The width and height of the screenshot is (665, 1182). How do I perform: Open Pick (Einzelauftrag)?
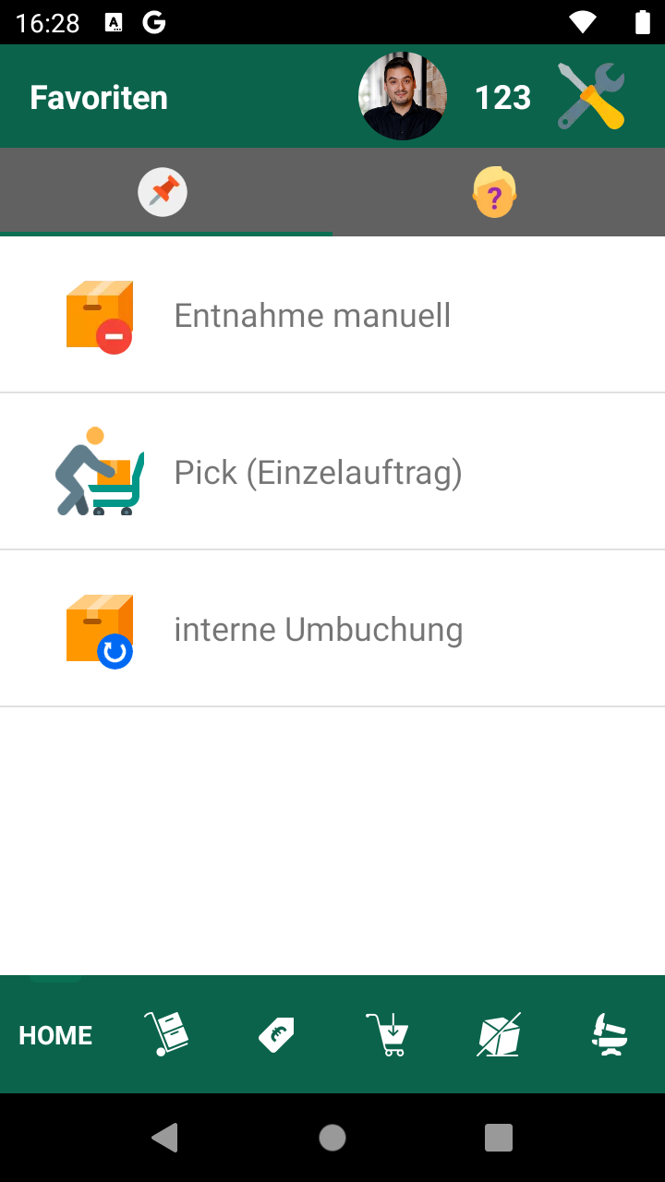(318, 473)
